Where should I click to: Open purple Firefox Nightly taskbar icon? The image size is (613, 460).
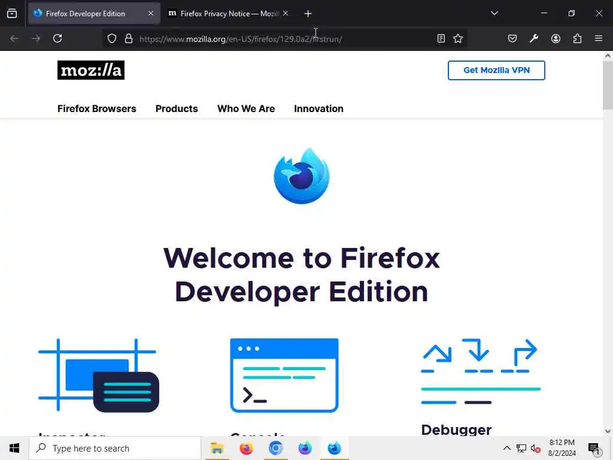[305, 448]
